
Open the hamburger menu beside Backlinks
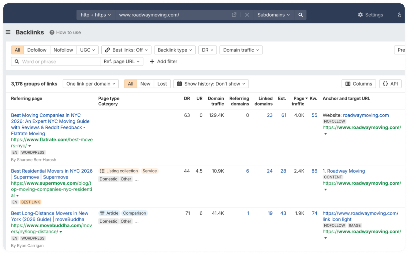click(x=8, y=32)
